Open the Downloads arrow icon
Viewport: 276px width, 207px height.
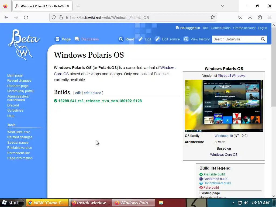click(250, 18)
